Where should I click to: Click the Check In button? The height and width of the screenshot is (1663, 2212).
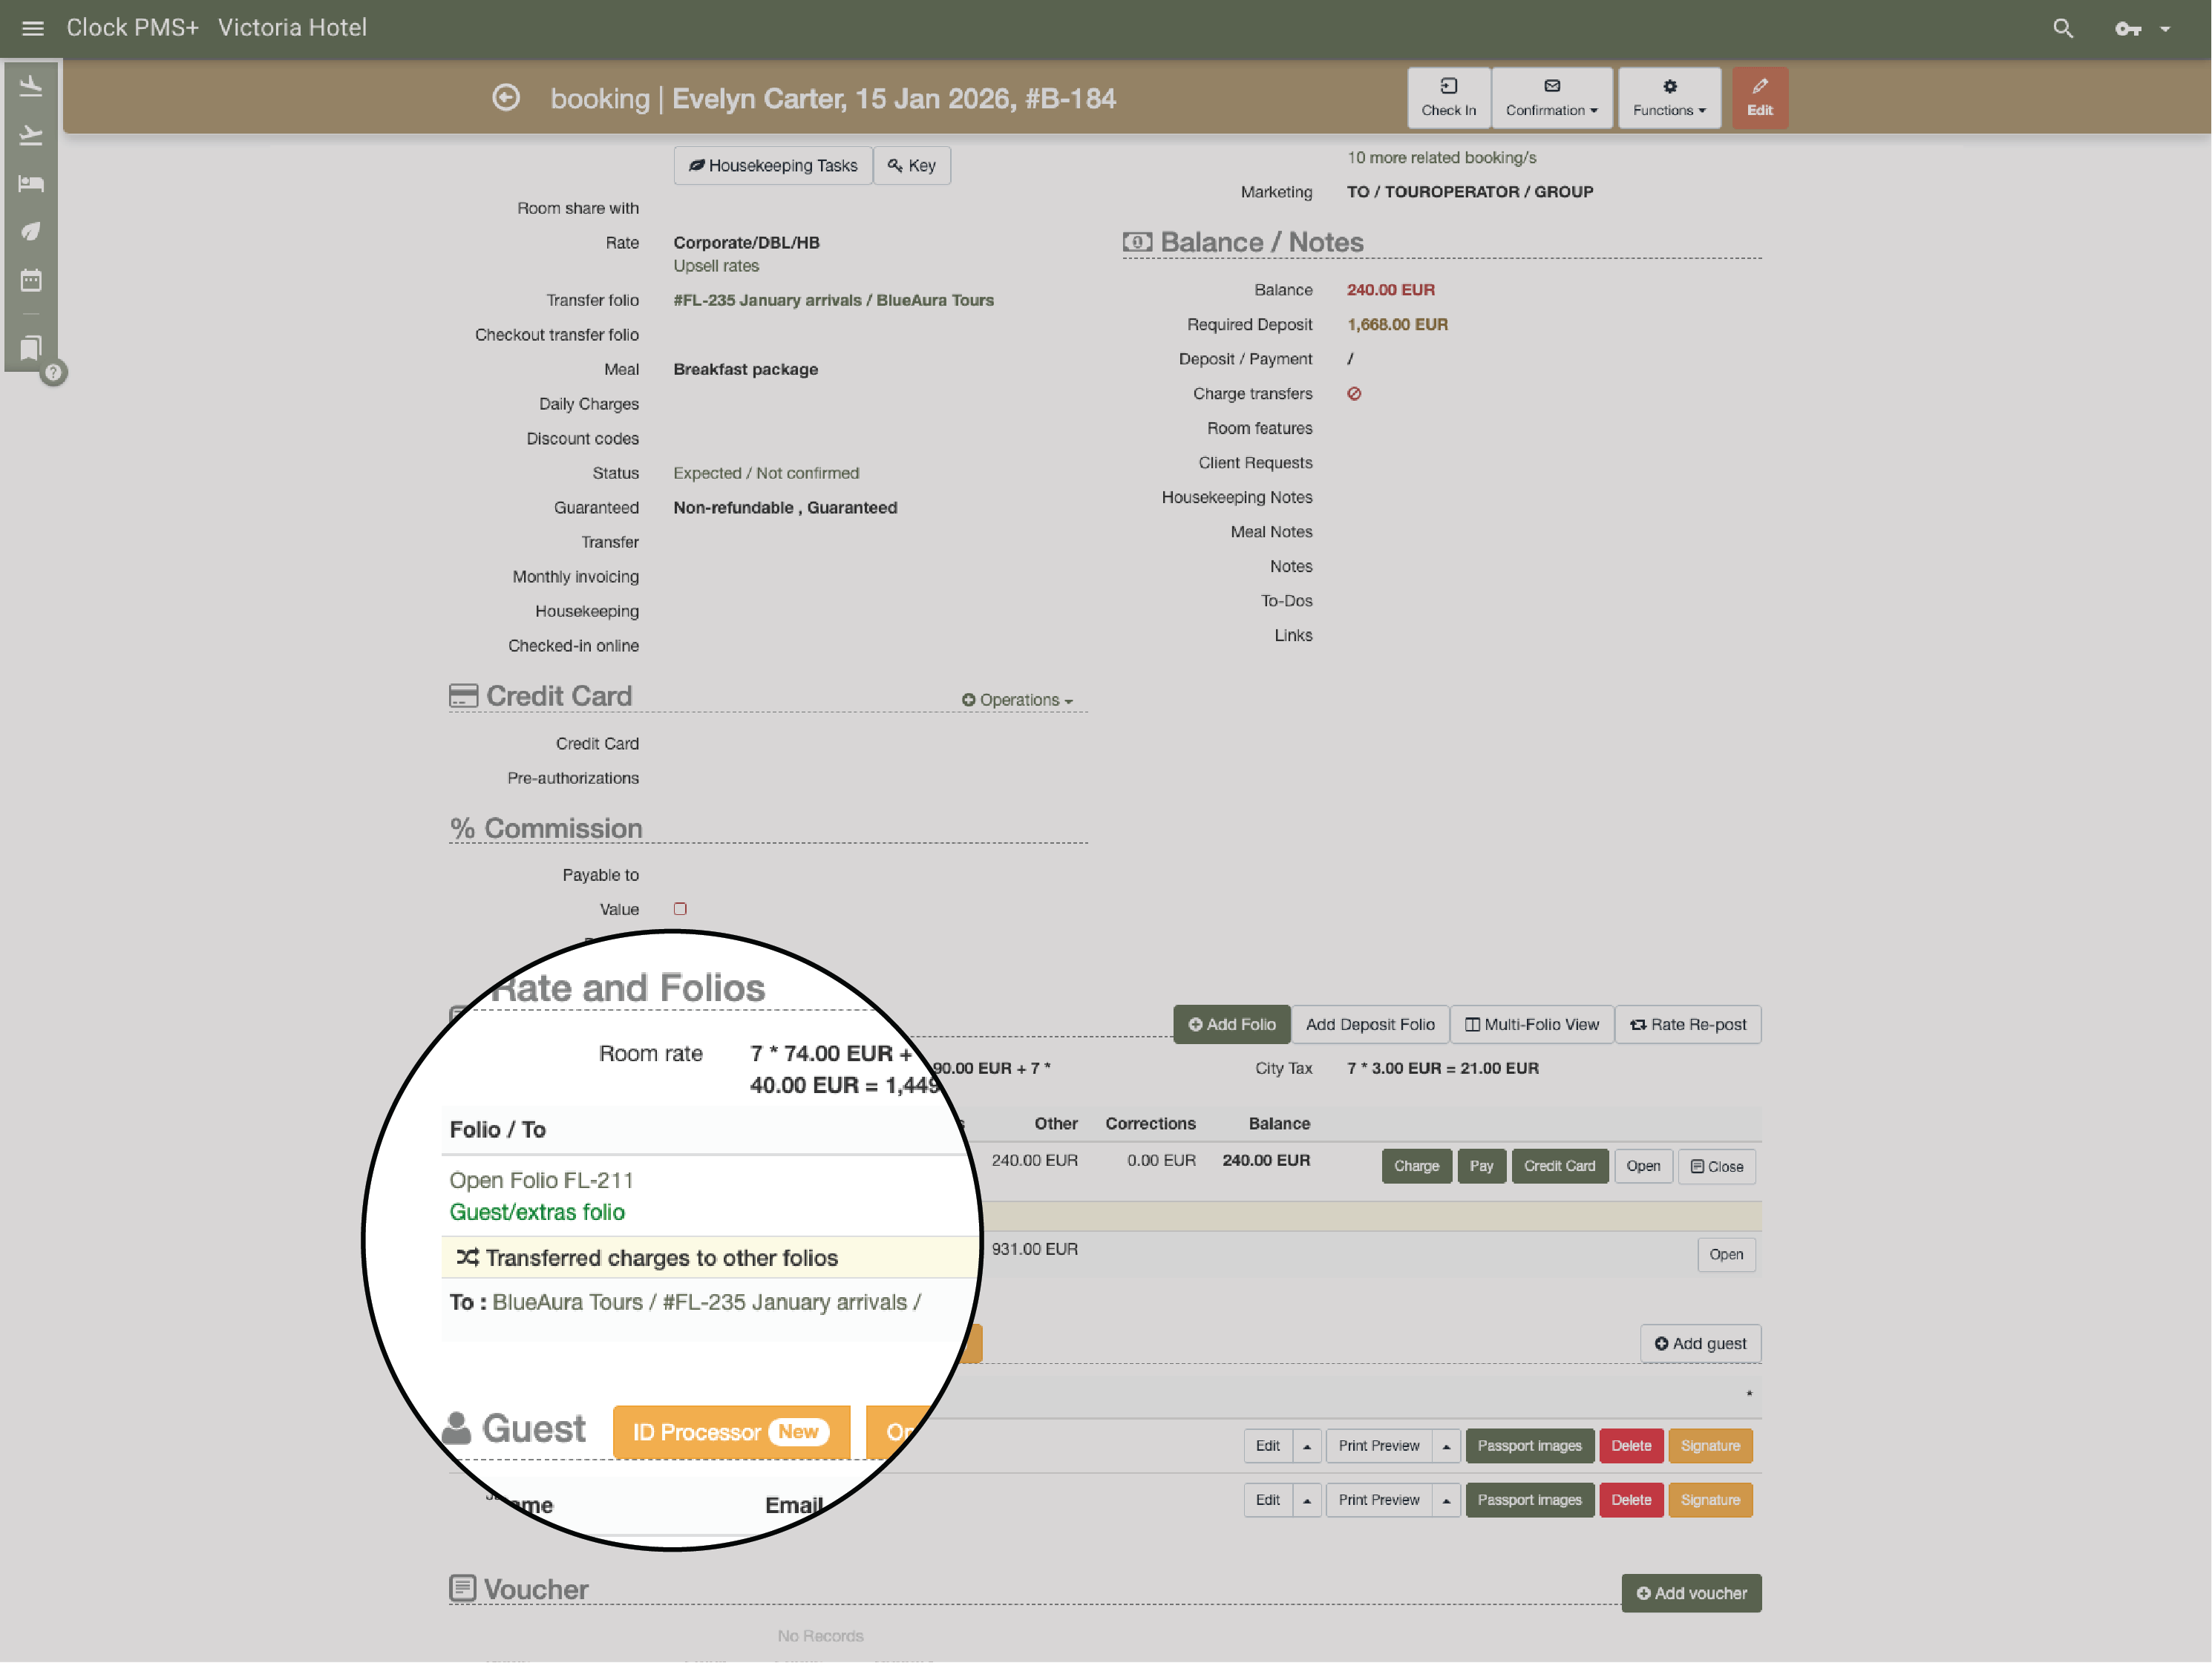pyautogui.click(x=1448, y=98)
